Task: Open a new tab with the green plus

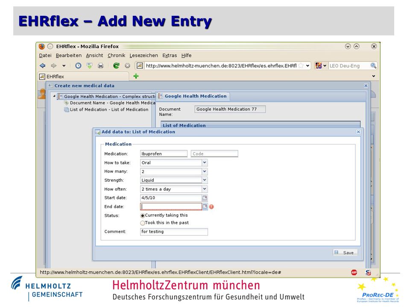Action: pos(136,76)
